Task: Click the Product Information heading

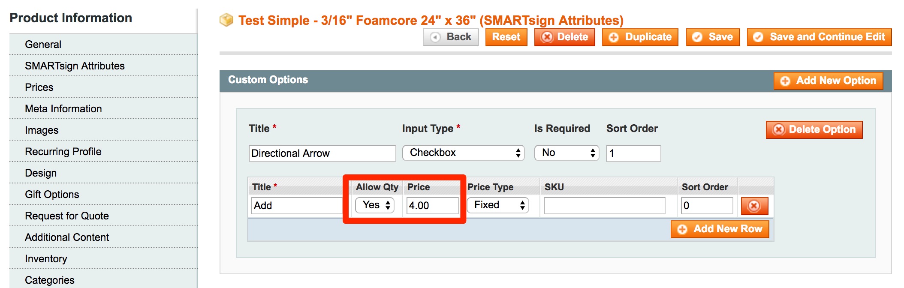Action: [71, 18]
